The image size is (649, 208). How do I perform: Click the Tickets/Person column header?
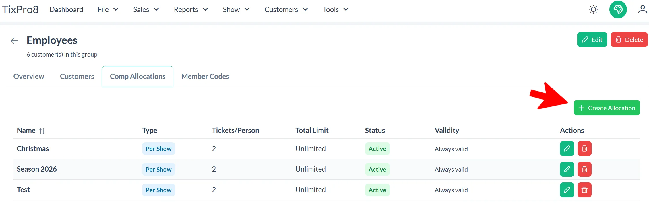235,131
